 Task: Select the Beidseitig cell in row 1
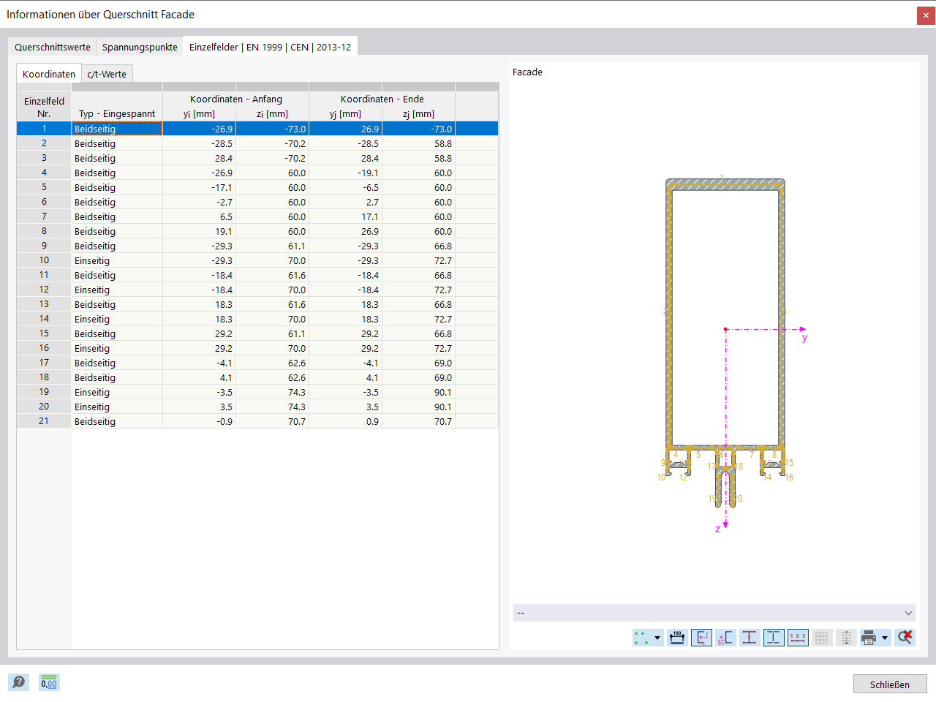[x=117, y=129]
